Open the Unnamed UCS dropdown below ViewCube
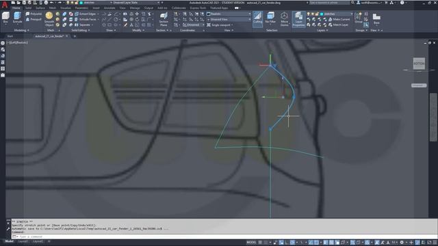The width and height of the screenshot is (438, 246). tap(419, 85)
